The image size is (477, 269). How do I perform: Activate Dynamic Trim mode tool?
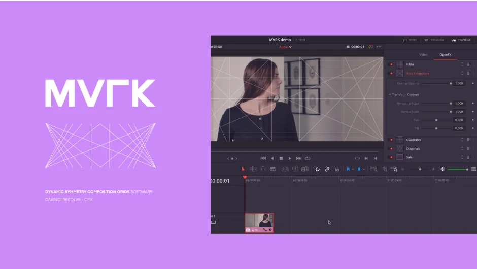(x=263, y=169)
